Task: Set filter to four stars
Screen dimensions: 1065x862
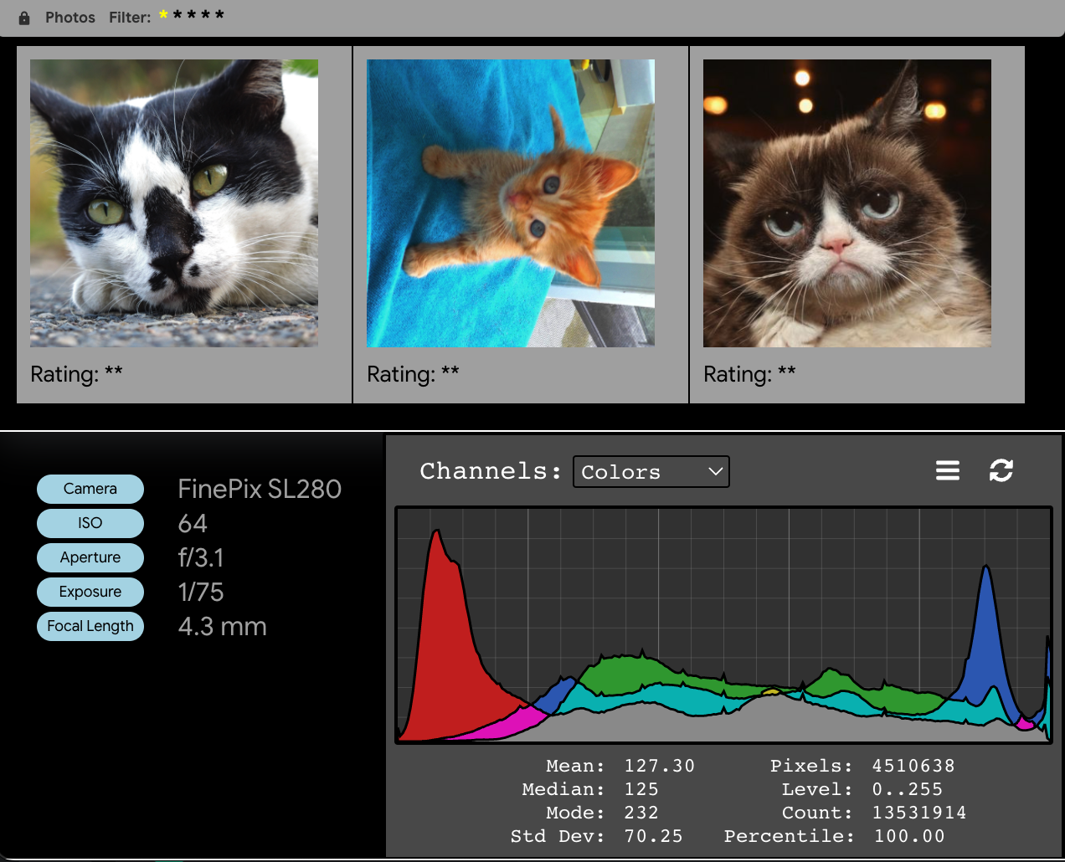Action: click(206, 14)
